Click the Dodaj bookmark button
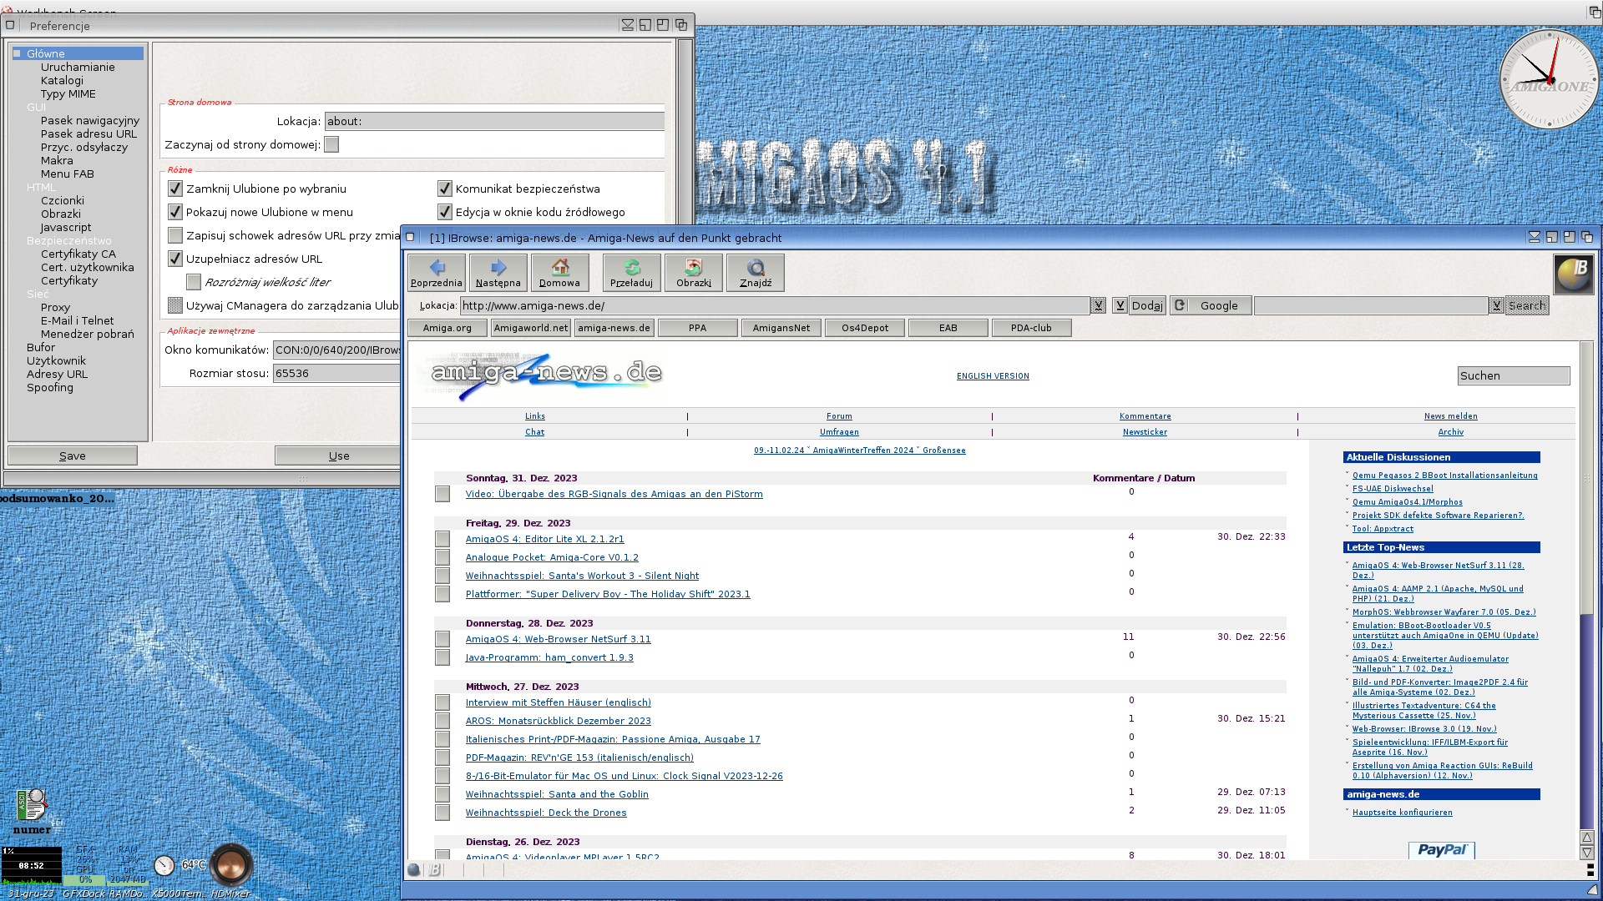Screen dimensions: 1603x901 [1147, 305]
